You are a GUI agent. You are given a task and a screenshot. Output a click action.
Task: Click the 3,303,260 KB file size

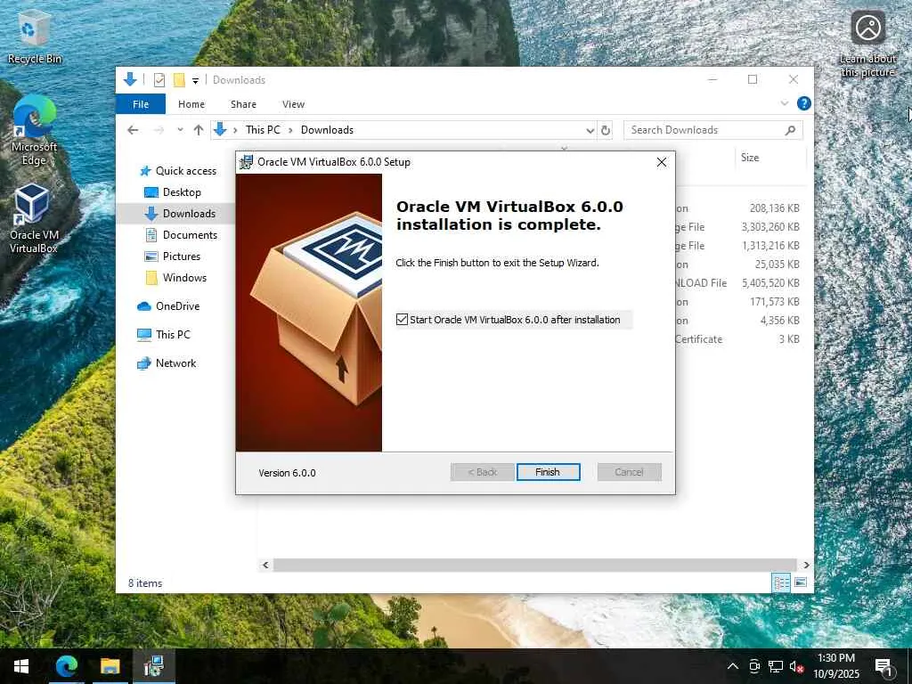click(x=770, y=227)
